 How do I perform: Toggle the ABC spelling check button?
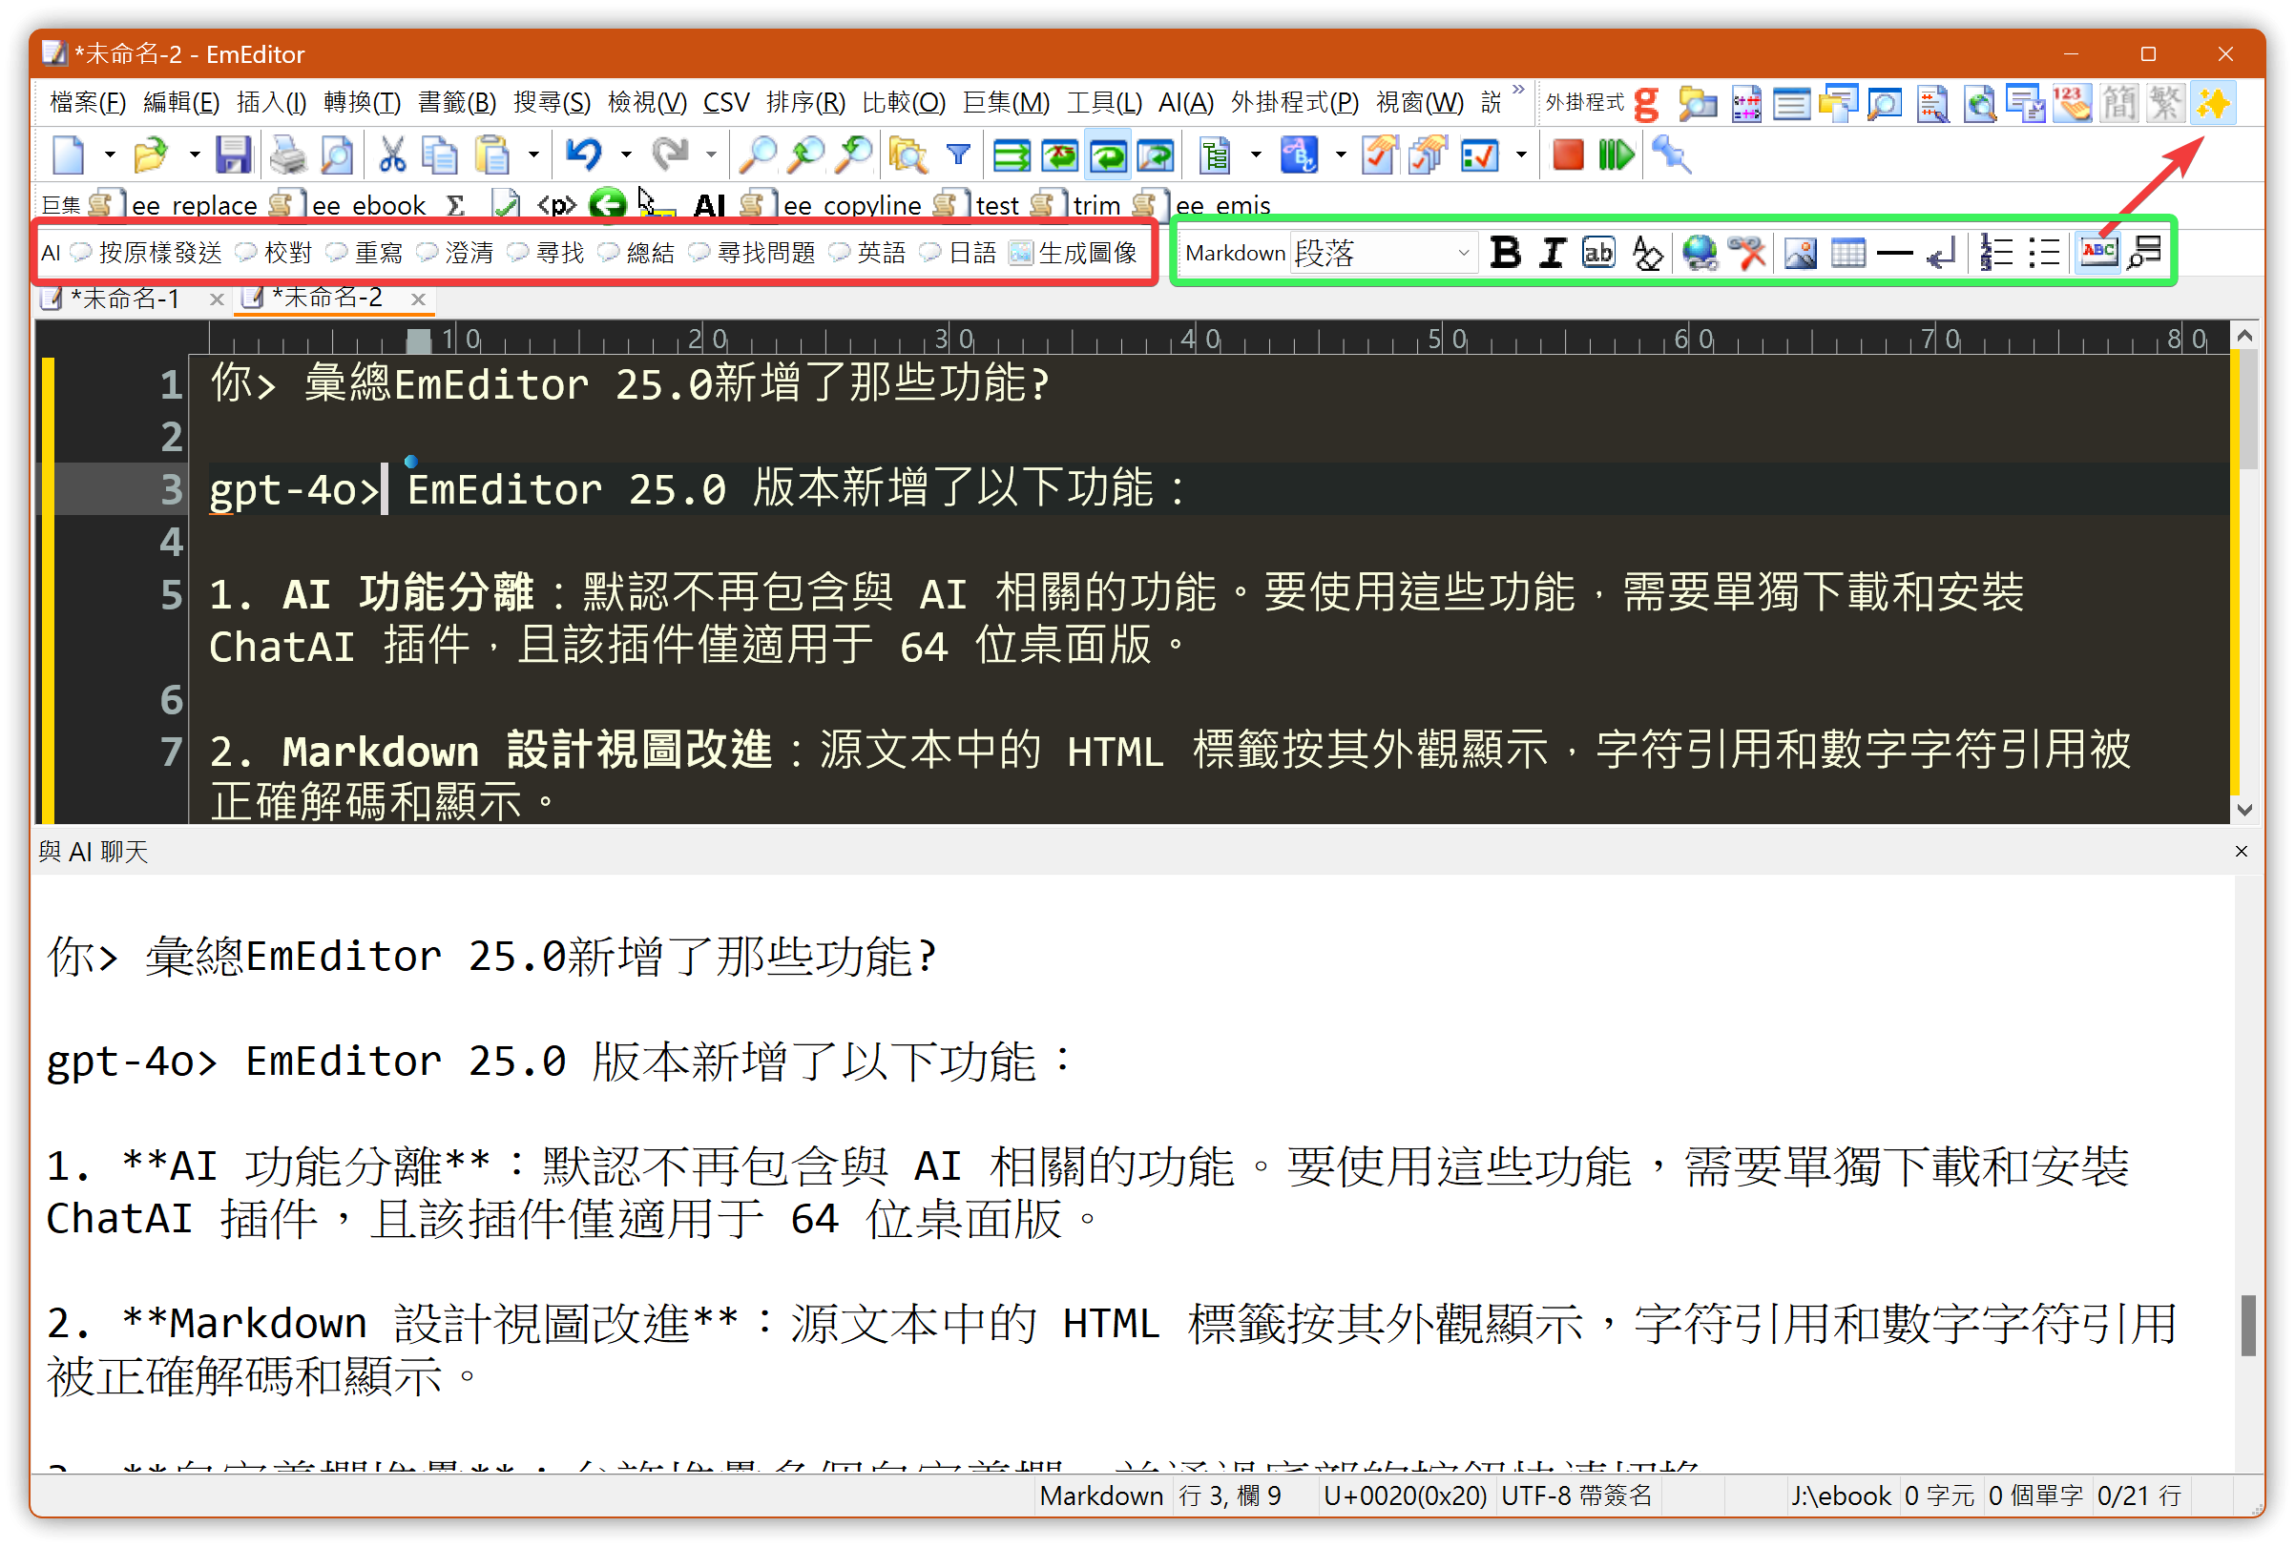[2097, 253]
